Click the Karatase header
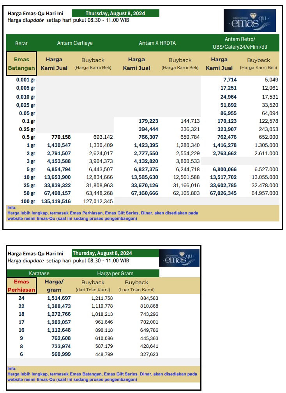The height and width of the screenshot is (393, 286). (x=39, y=273)
